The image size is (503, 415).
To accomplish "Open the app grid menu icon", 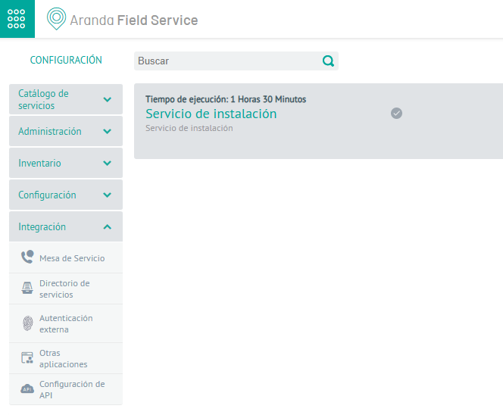I will click(17, 19).
